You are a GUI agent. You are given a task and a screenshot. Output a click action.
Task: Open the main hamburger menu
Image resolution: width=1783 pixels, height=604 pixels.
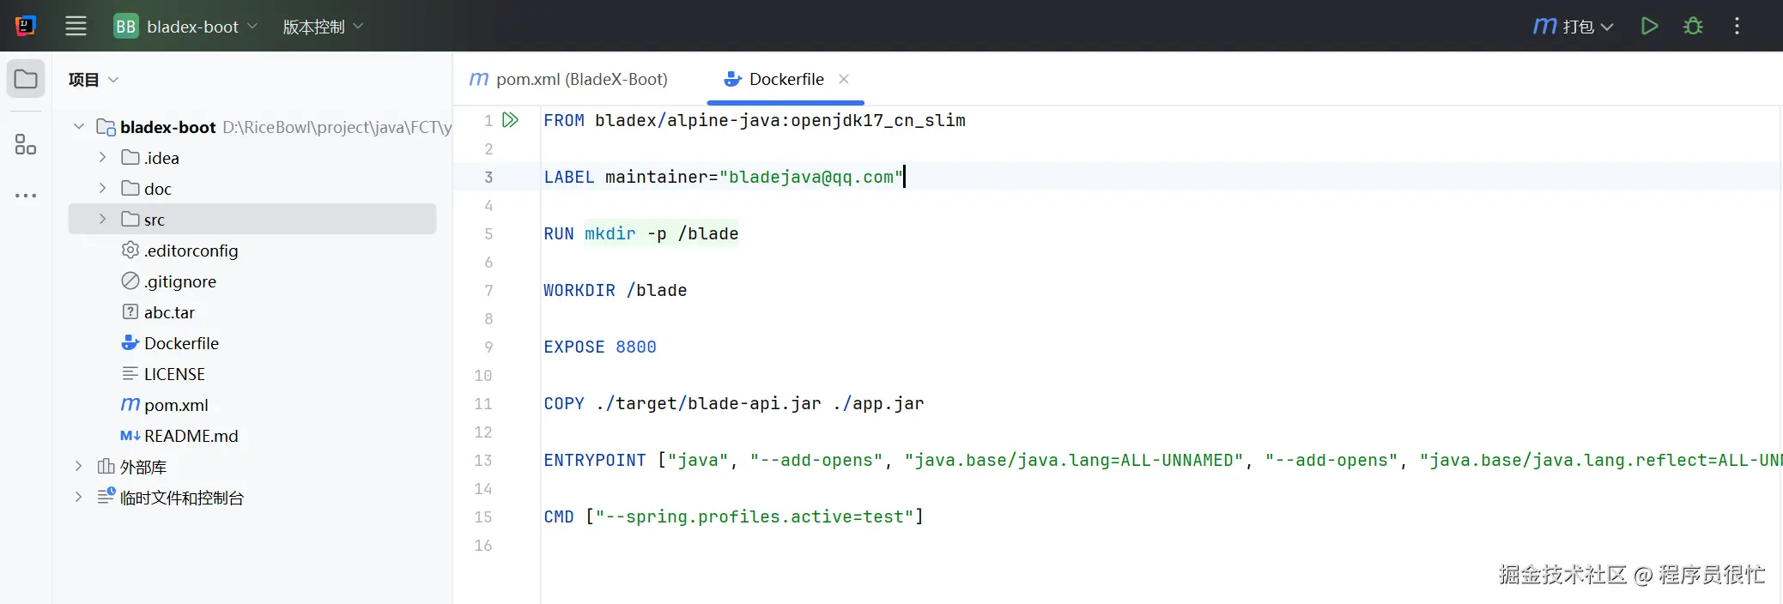[76, 26]
